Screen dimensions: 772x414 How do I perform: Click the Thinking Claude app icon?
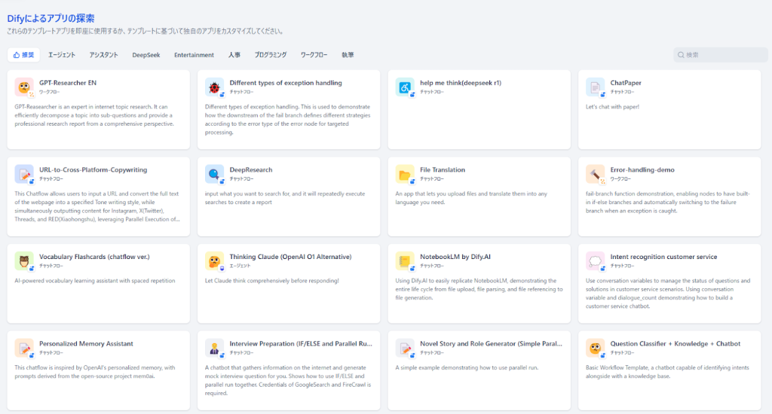coord(214,261)
